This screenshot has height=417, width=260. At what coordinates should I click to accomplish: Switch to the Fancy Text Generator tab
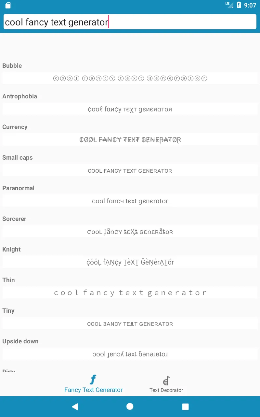93,384
